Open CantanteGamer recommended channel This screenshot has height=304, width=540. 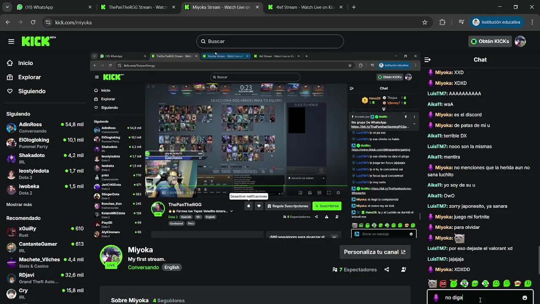tap(45, 247)
